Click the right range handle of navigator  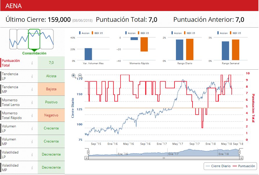click(239, 152)
